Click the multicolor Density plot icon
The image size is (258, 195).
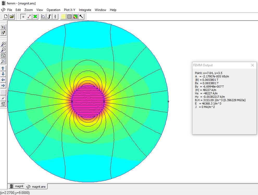(x=75, y=17)
